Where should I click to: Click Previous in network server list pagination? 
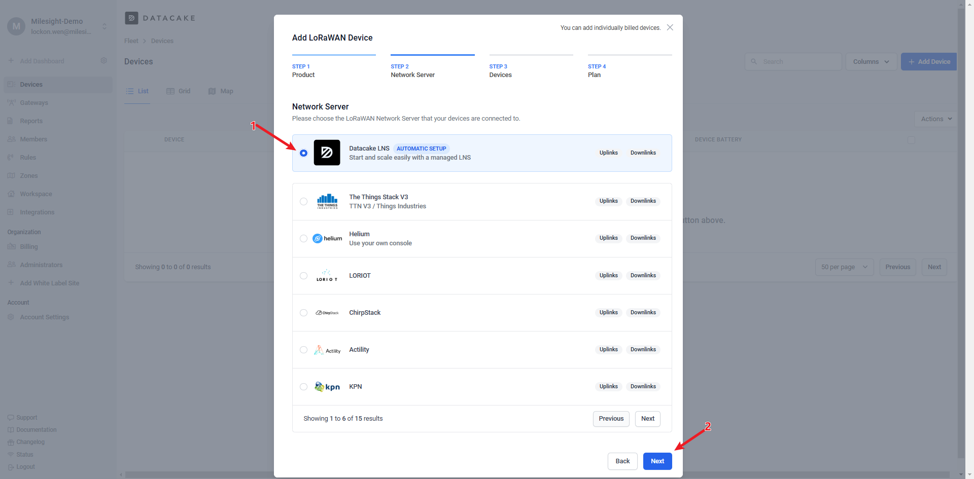click(611, 419)
